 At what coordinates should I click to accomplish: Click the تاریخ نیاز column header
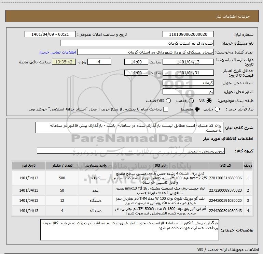coord(28,166)
